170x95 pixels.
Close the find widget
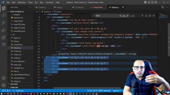click(154, 16)
